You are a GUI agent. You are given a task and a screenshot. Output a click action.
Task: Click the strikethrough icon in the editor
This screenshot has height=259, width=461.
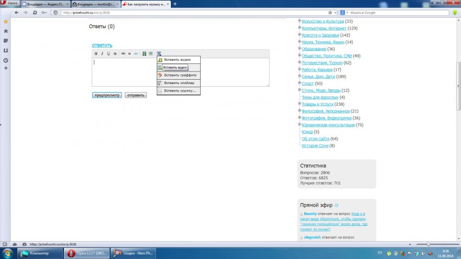[115, 54]
